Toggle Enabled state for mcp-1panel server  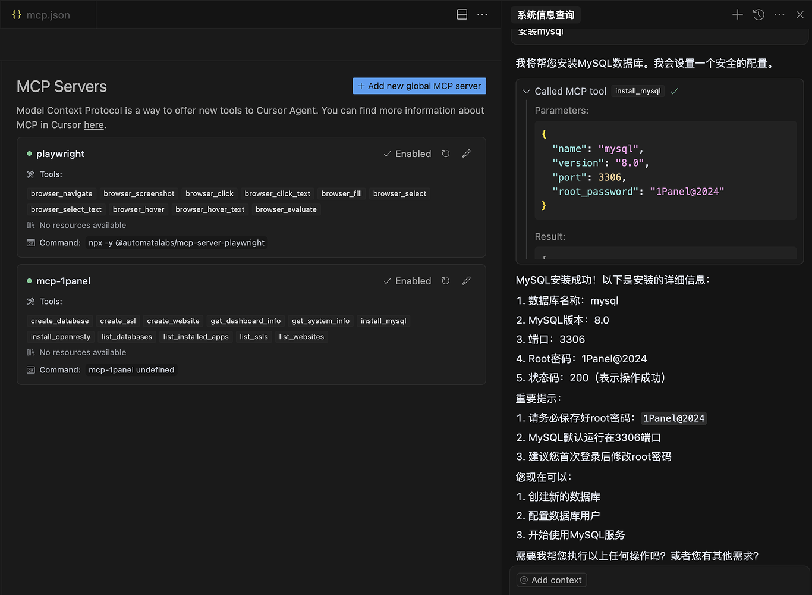coord(407,281)
